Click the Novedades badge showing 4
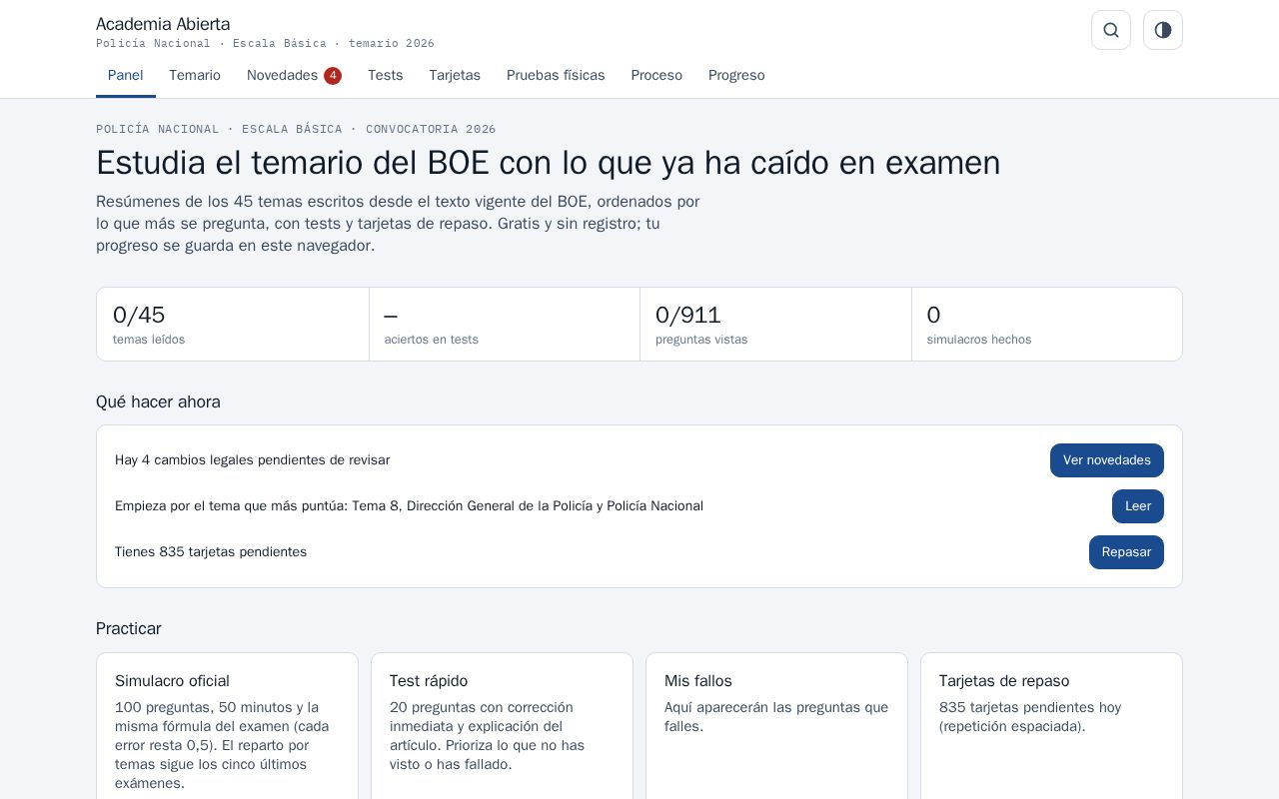The height and width of the screenshot is (799, 1279). 333,76
